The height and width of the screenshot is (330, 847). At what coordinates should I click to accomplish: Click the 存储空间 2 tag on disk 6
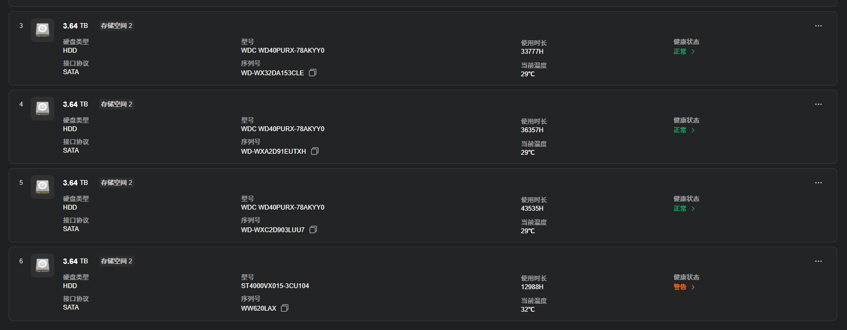(116, 261)
